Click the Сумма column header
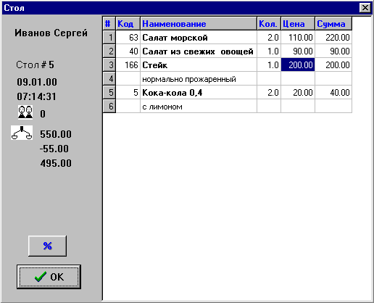This screenshot has height=303, width=374. pos(333,24)
